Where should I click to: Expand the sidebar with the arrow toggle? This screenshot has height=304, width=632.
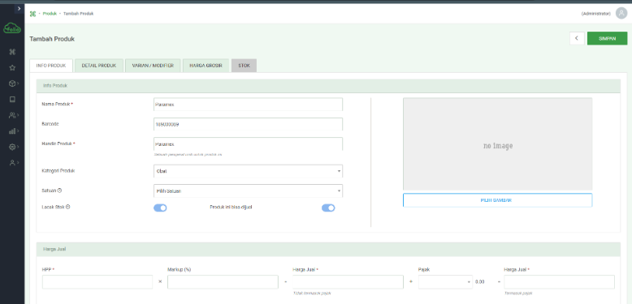tap(19, 8)
